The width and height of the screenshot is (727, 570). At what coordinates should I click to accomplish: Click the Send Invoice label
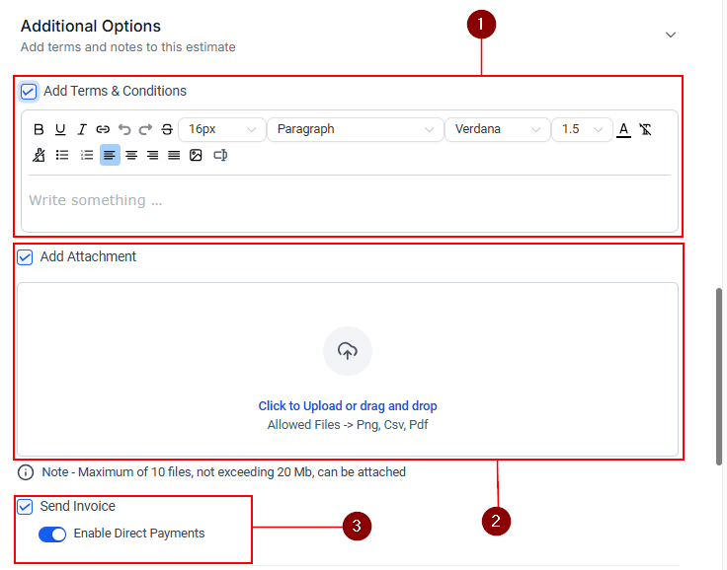(x=78, y=506)
